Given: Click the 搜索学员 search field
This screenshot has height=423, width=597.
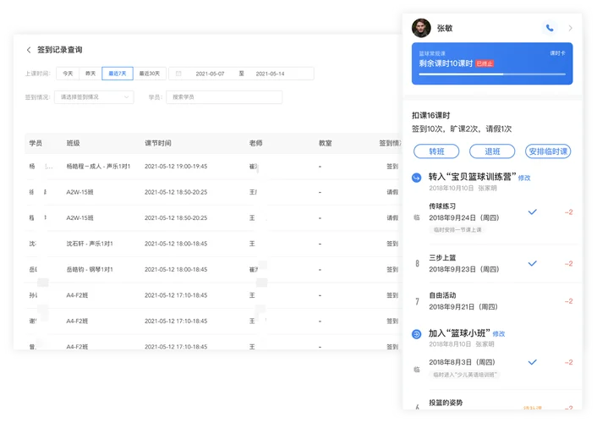Looking at the screenshot, I should click(224, 97).
